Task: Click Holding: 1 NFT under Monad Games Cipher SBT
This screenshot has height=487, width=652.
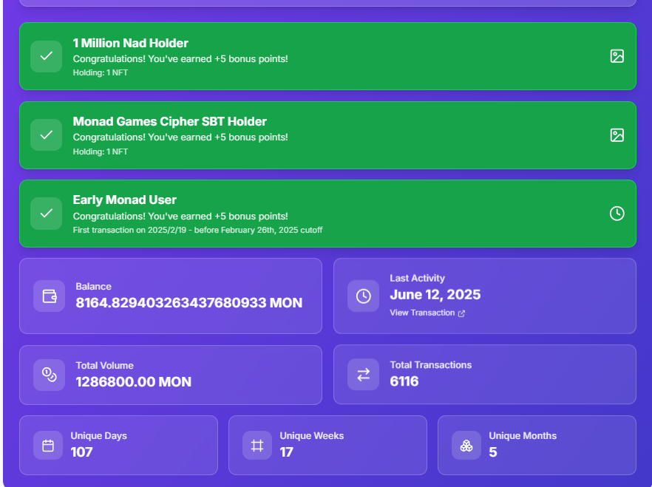Action: [101, 151]
